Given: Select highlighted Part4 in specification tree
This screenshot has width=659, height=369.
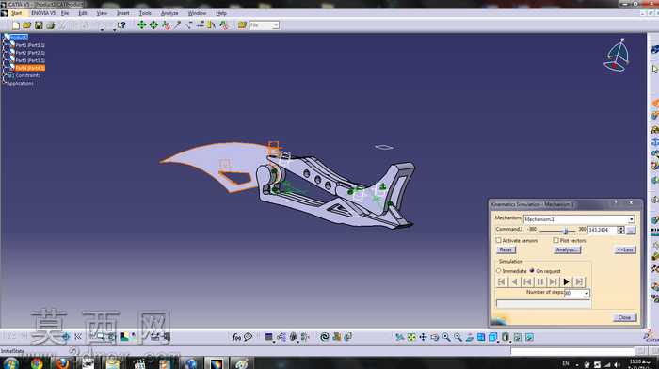Looking at the screenshot, I should 29,68.
